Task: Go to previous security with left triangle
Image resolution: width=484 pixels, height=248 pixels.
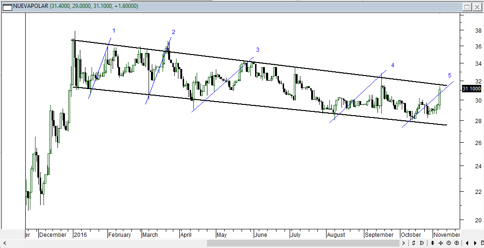Action: click(467, 243)
